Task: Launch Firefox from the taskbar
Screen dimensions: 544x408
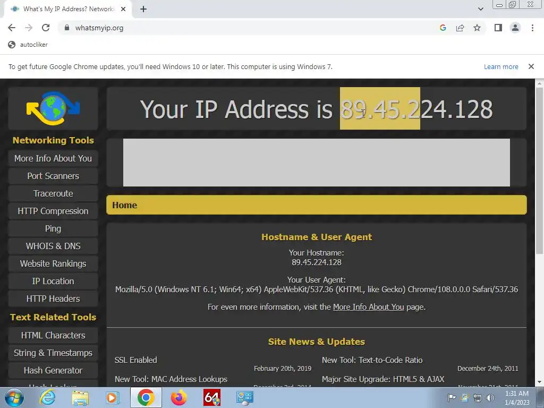Action: point(178,397)
